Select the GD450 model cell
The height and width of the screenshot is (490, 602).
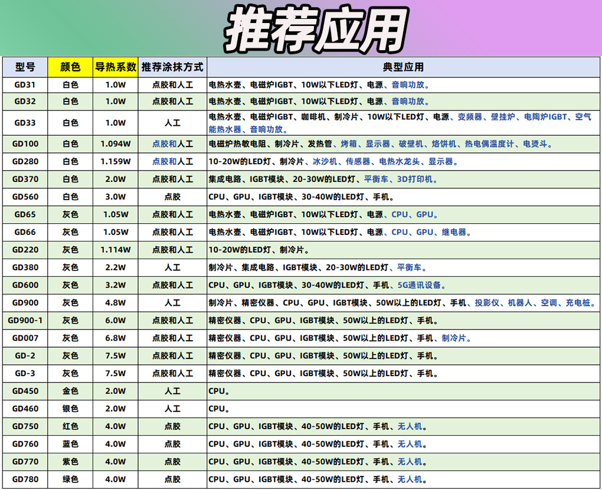click(25, 391)
